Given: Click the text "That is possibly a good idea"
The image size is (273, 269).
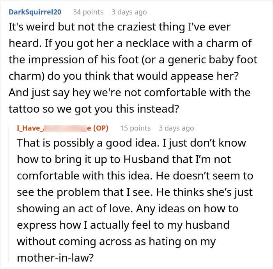Looking at the screenshot, I should 88,143.
